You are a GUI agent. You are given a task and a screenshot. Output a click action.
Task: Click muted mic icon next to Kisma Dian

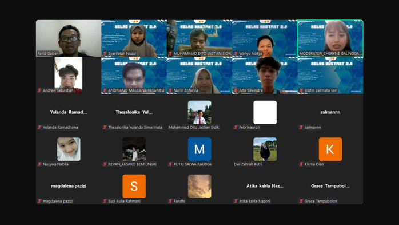301,164
